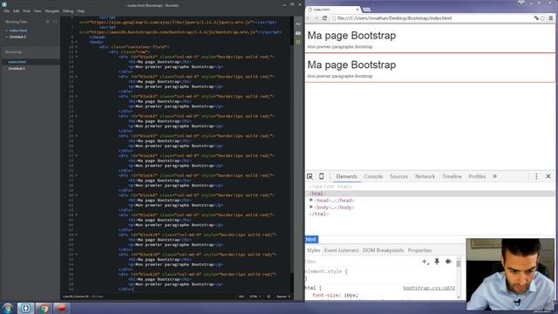Viewport: 558px width, 314px height.
Task: Reload the page in Chrome
Action: click(324, 18)
